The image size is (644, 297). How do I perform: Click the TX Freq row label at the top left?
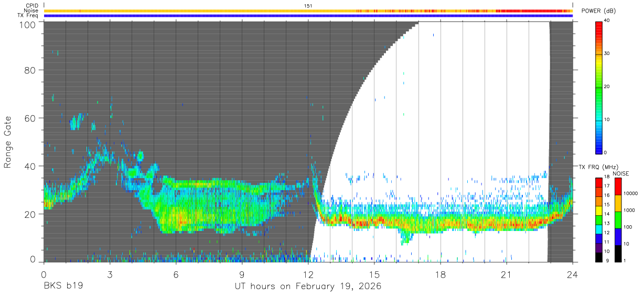[x=29, y=16]
